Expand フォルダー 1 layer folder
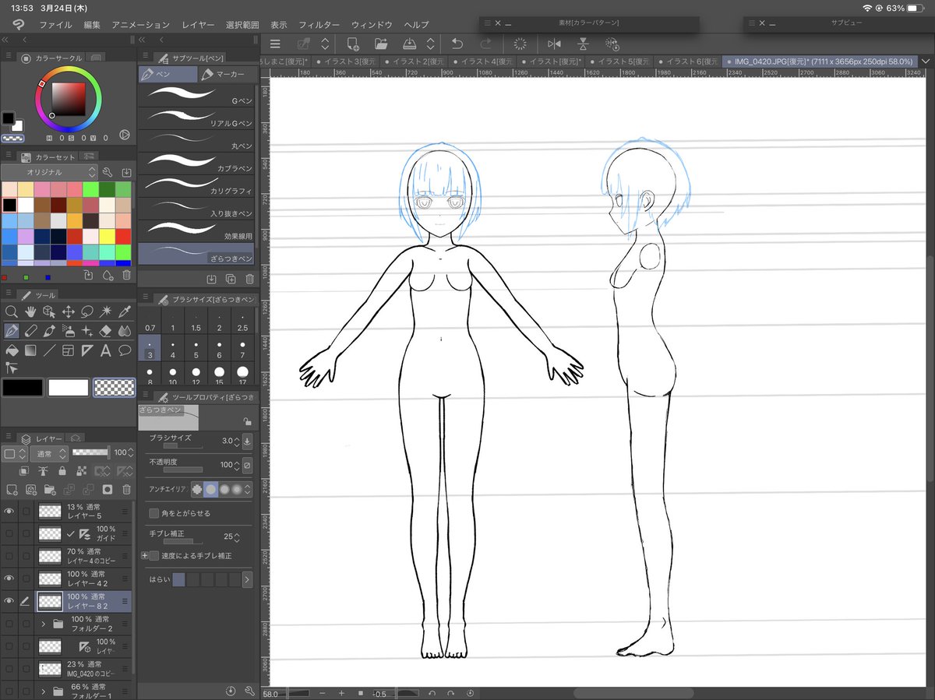935x700 pixels. point(44,691)
